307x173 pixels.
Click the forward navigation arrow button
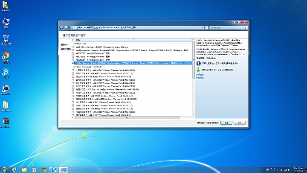click(66, 28)
